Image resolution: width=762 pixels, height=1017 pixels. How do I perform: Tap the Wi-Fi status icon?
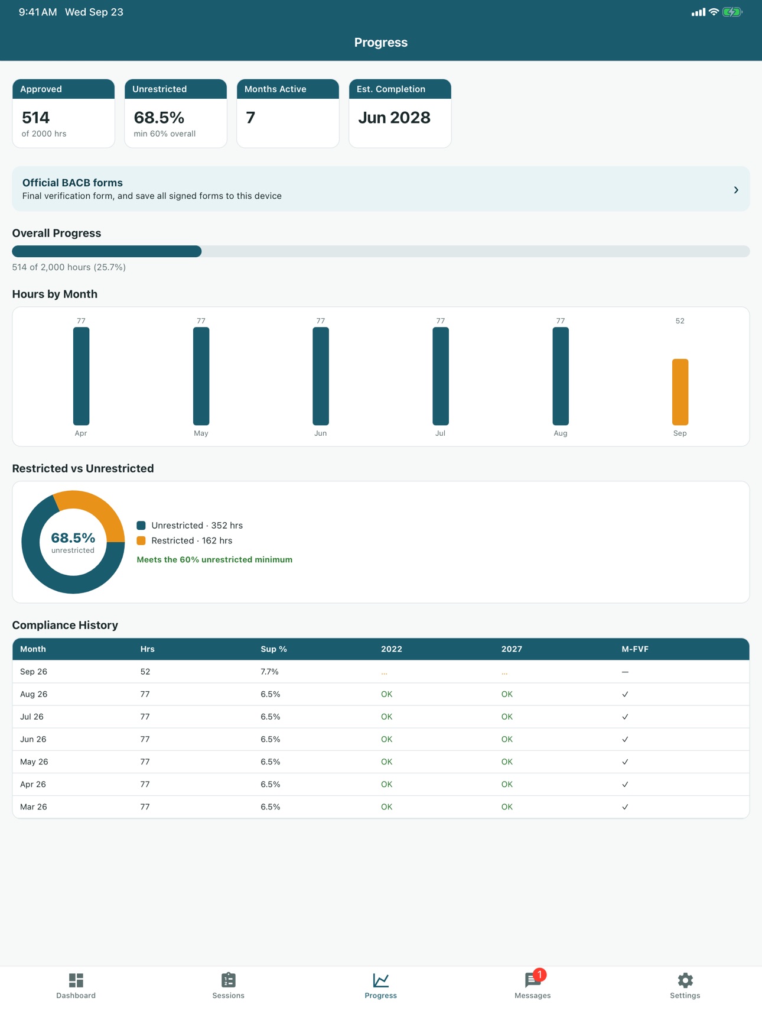[714, 12]
